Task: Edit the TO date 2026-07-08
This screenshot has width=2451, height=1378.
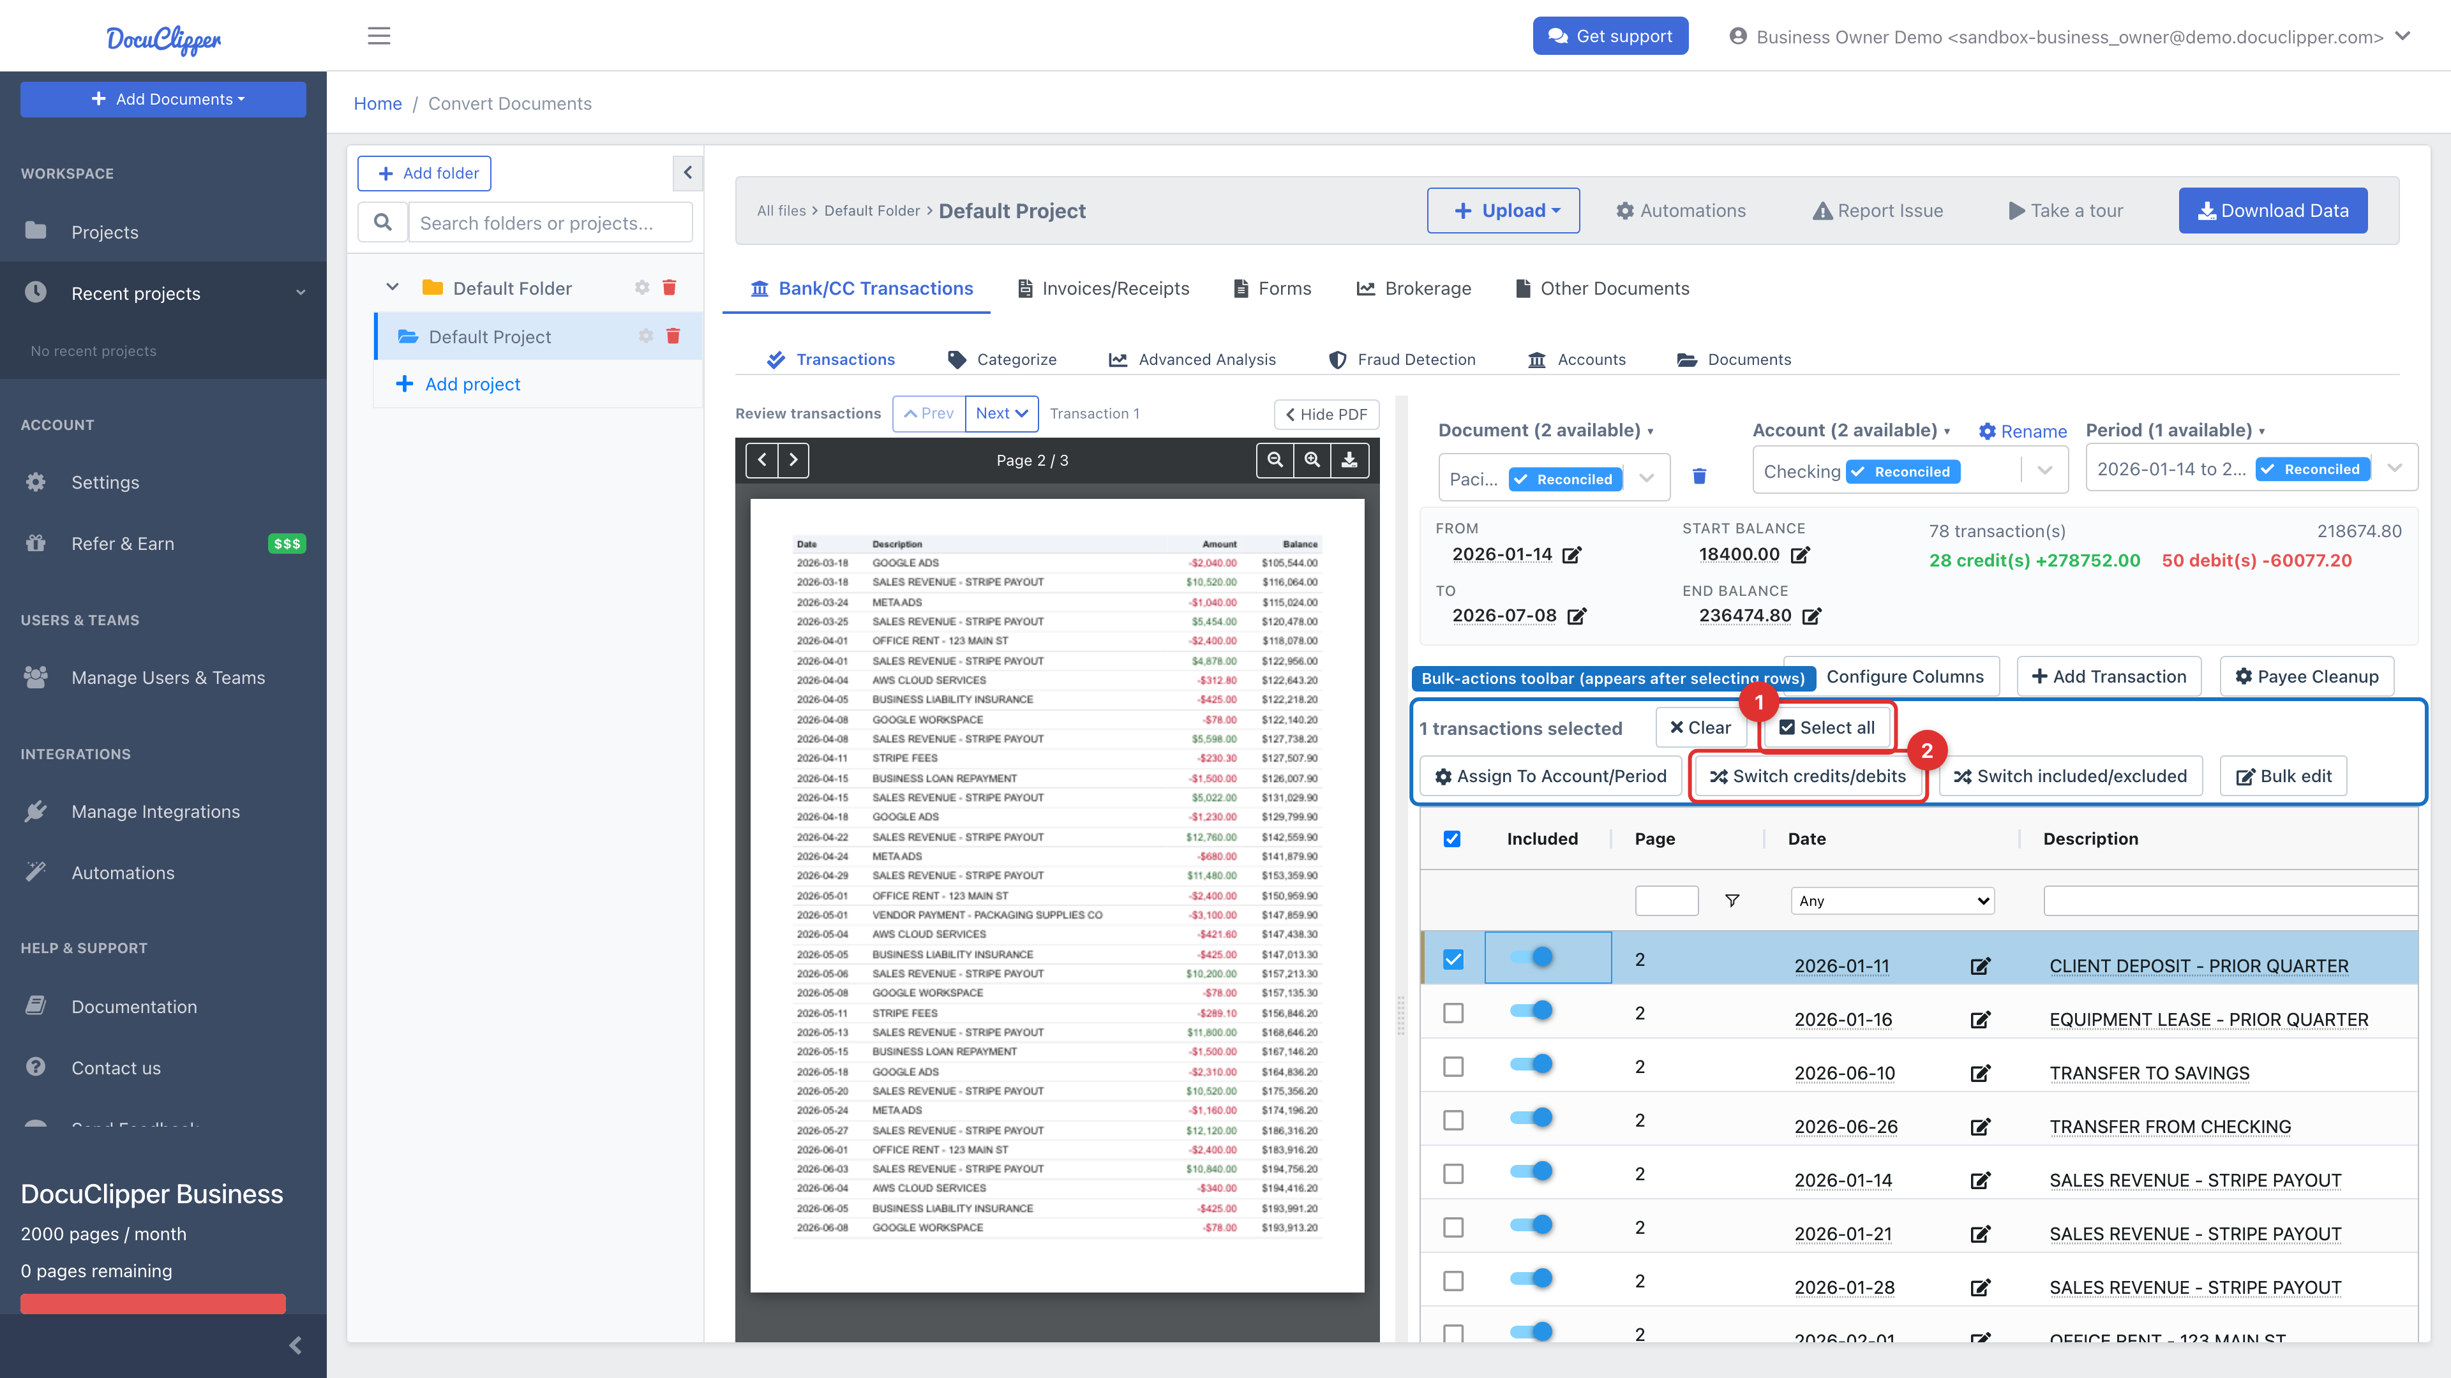Action: 1577,616
